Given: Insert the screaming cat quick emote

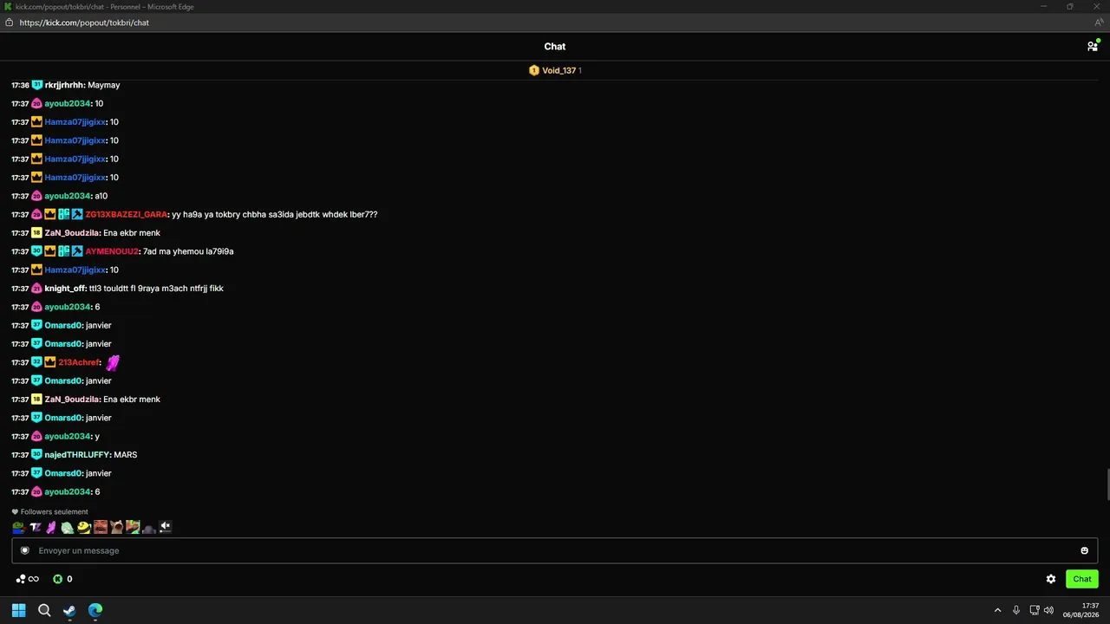Looking at the screenshot, I should (116, 527).
